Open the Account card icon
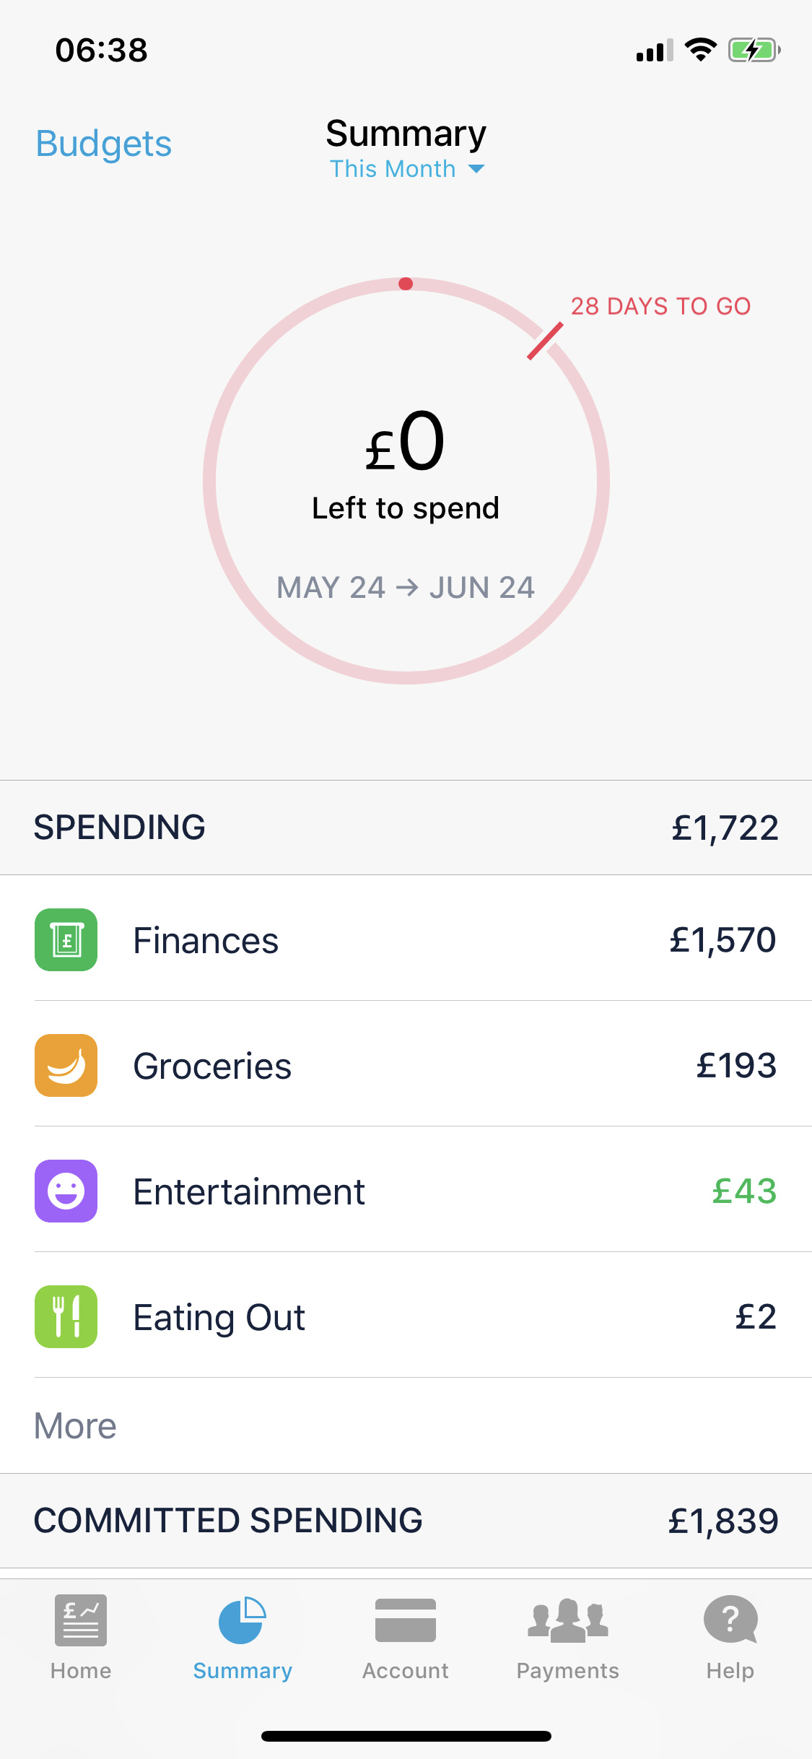Viewport: 812px width, 1759px height. click(406, 1620)
